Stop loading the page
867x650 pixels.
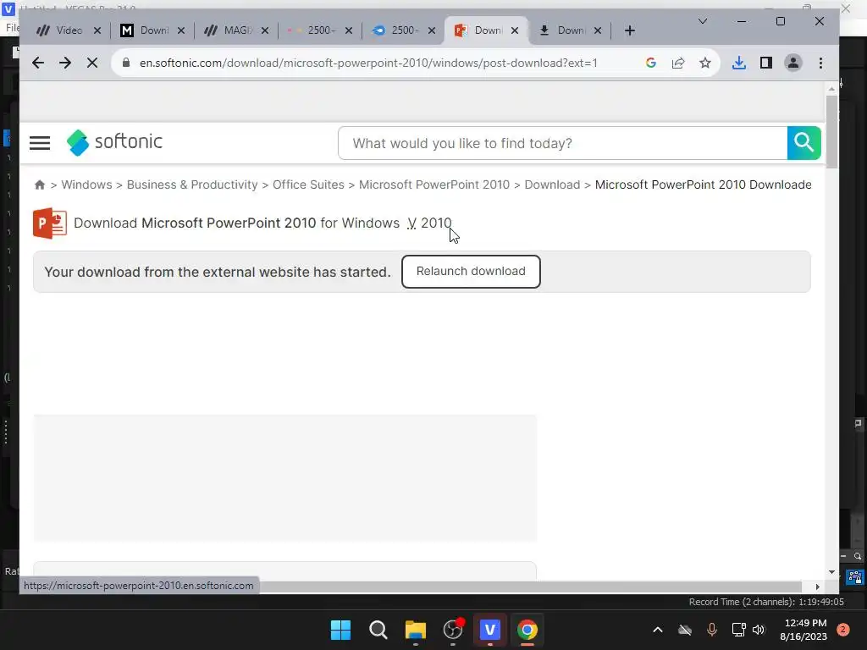pyautogui.click(x=92, y=63)
